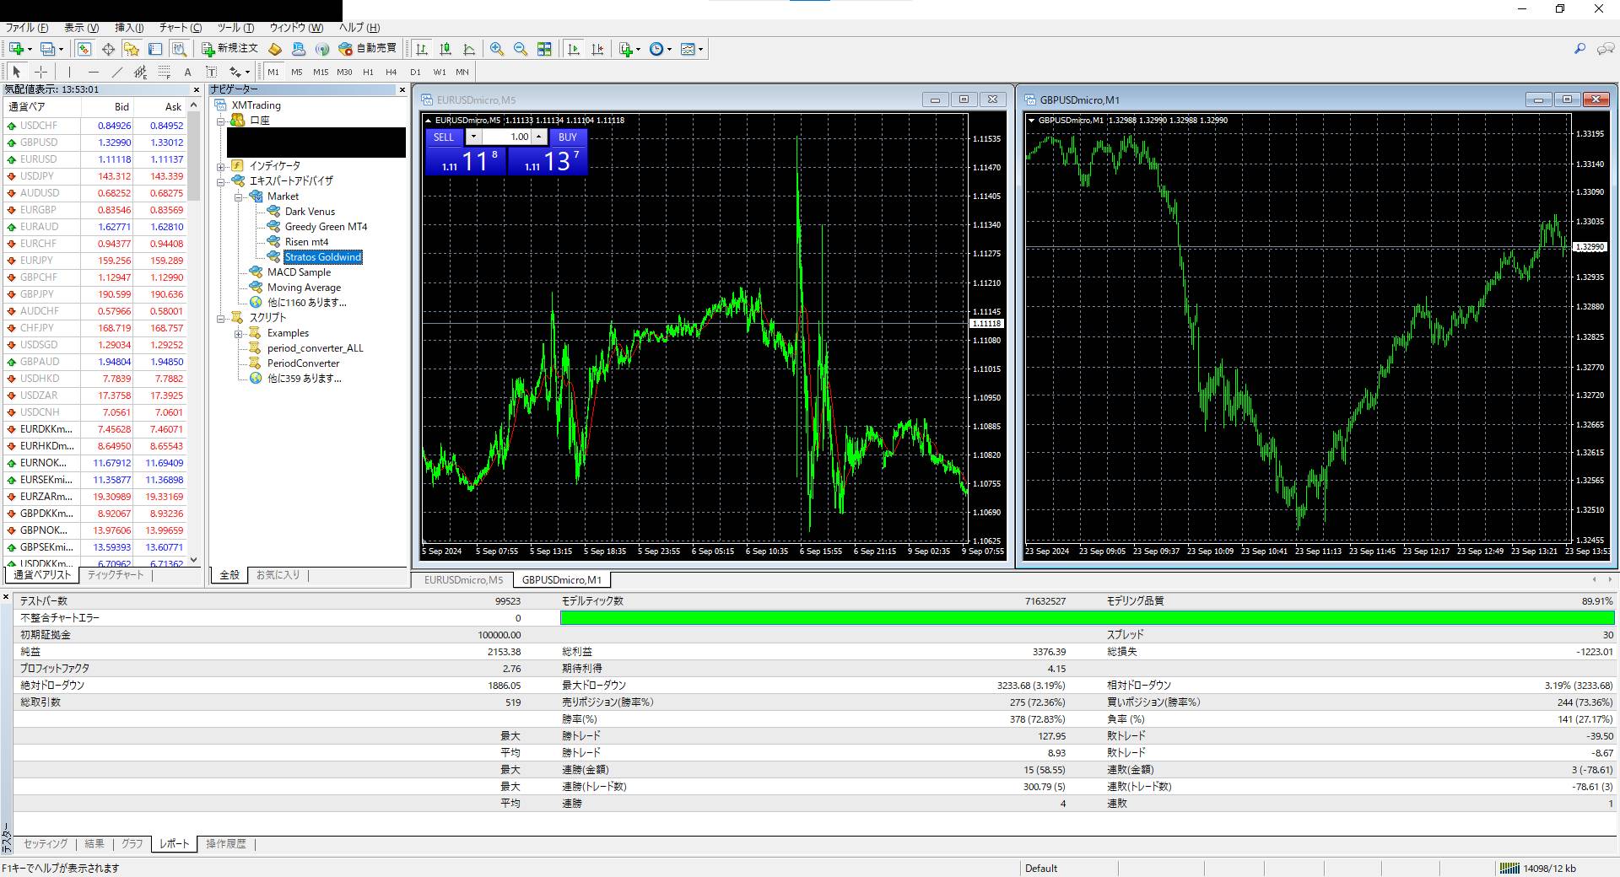The image size is (1620, 877).
Task: Open the セッティング tester tab
Action: tap(46, 843)
